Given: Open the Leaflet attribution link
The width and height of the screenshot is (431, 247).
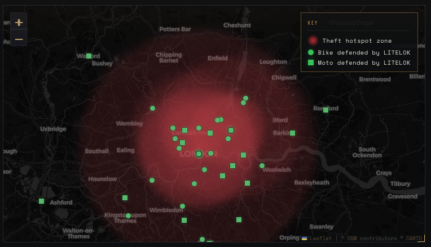Looking at the screenshot, I should pyautogui.click(x=320, y=239).
